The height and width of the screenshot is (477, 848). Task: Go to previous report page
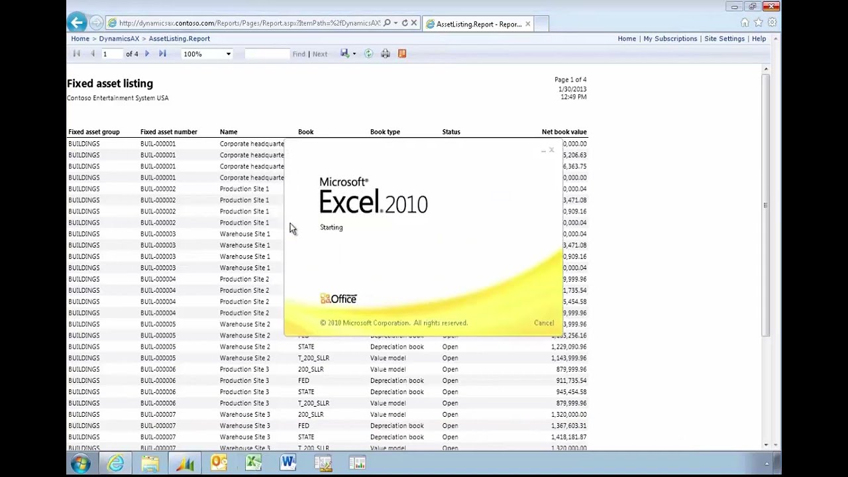(92, 54)
